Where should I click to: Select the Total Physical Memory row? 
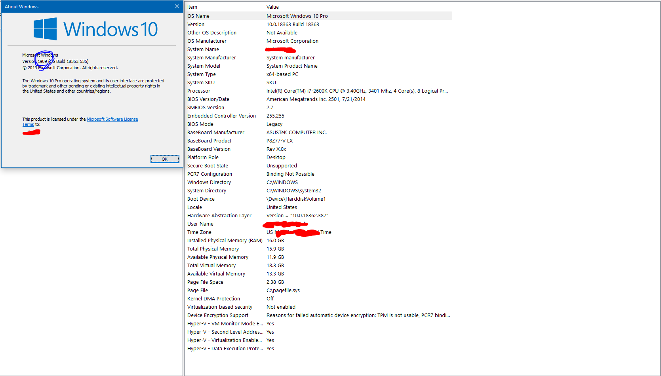(318, 249)
